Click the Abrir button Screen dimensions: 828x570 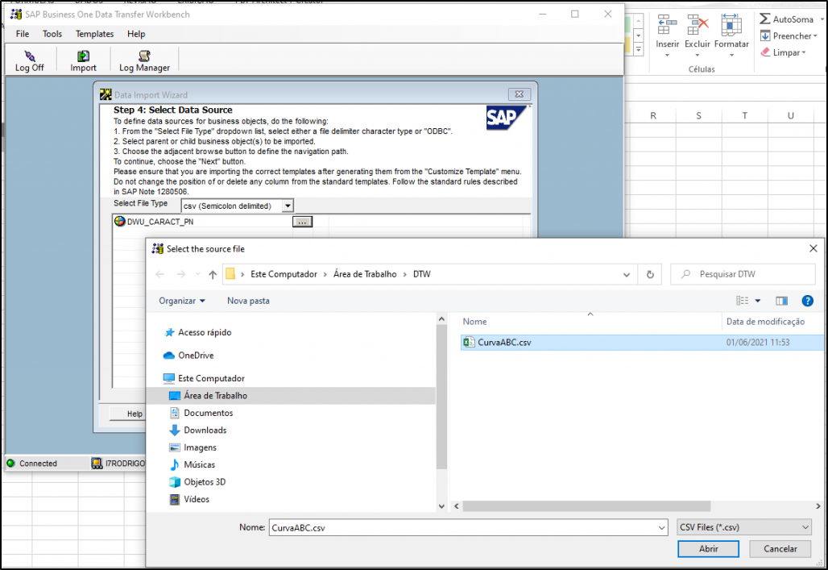(x=708, y=548)
